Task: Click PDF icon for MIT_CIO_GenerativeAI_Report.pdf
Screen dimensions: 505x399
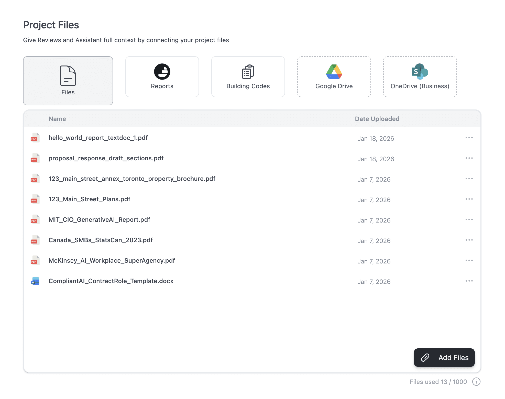Action: point(35,220)
